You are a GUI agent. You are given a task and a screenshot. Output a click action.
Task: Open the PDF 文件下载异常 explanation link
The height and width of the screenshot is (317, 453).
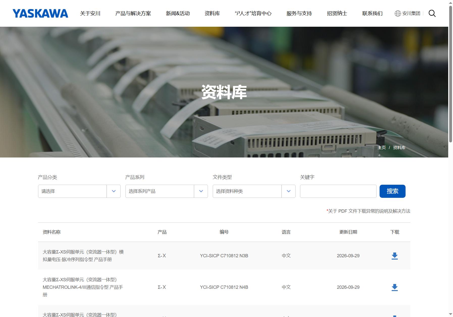(x=368, y=211)
